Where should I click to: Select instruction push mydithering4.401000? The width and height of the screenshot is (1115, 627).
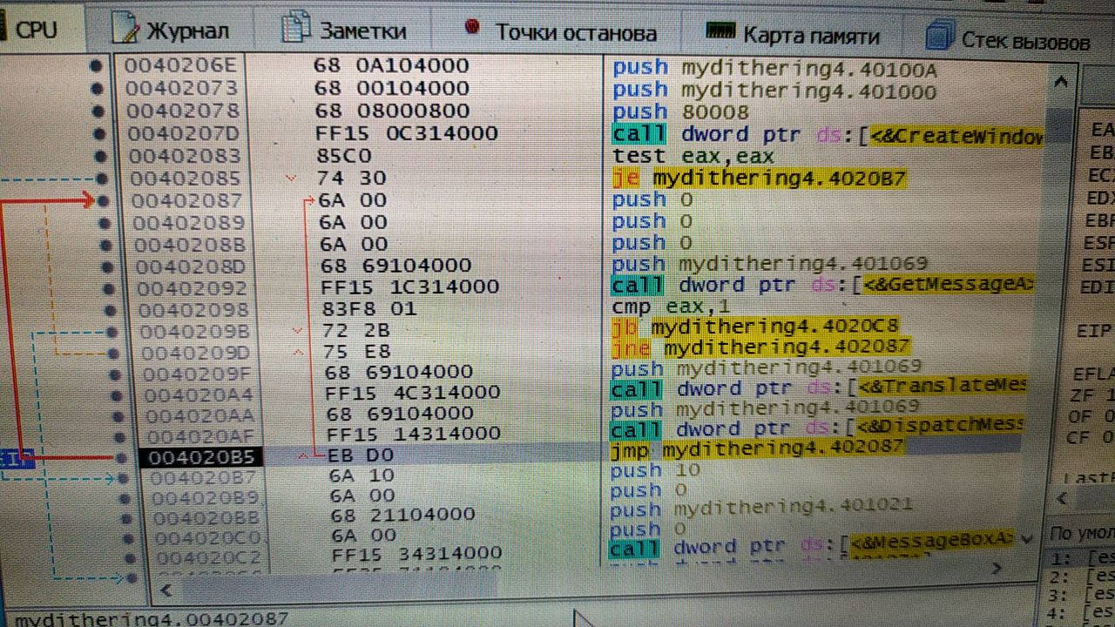pyautogui.click(x=774, y=90)
